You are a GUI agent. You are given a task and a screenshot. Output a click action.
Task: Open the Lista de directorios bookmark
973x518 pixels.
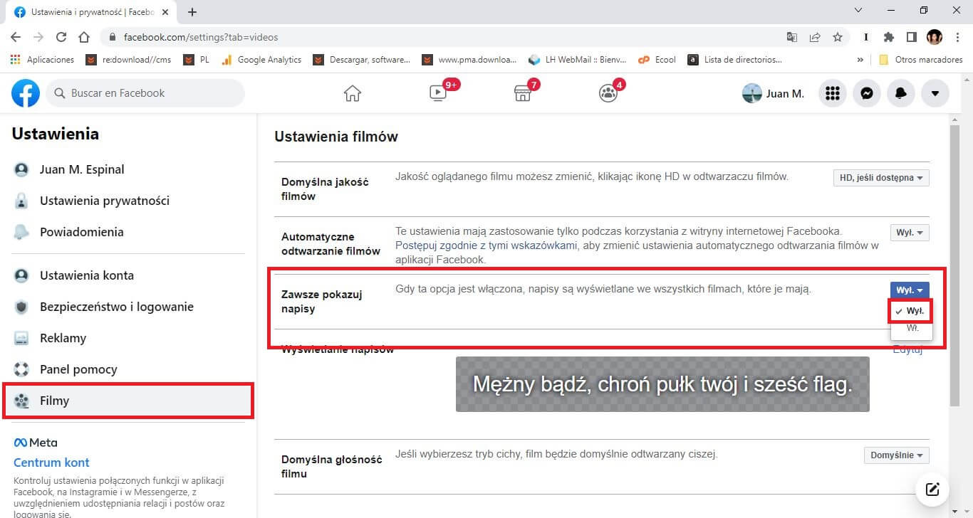click(x=735, y=60)
